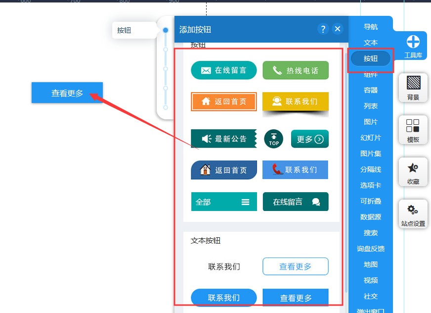The image size is (431, 313).
Task: Add the outlined 查看更多 text button
Action: pyautogui.click(x=296, y=266)
